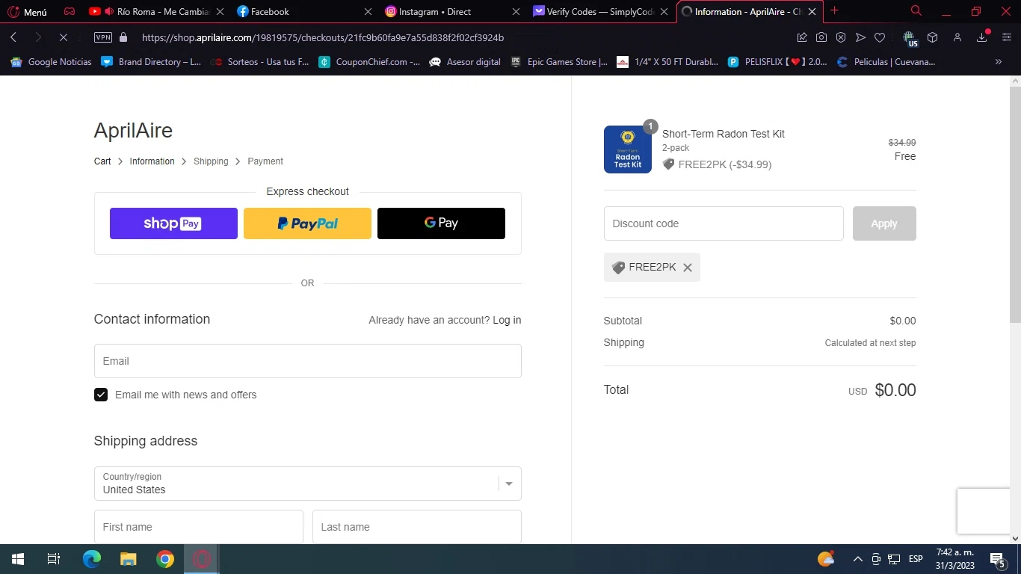Image resolution: width=1021 pixels, height=574 pixels.
Task: Open the profile account icon
Action: [x=957, y=37]
